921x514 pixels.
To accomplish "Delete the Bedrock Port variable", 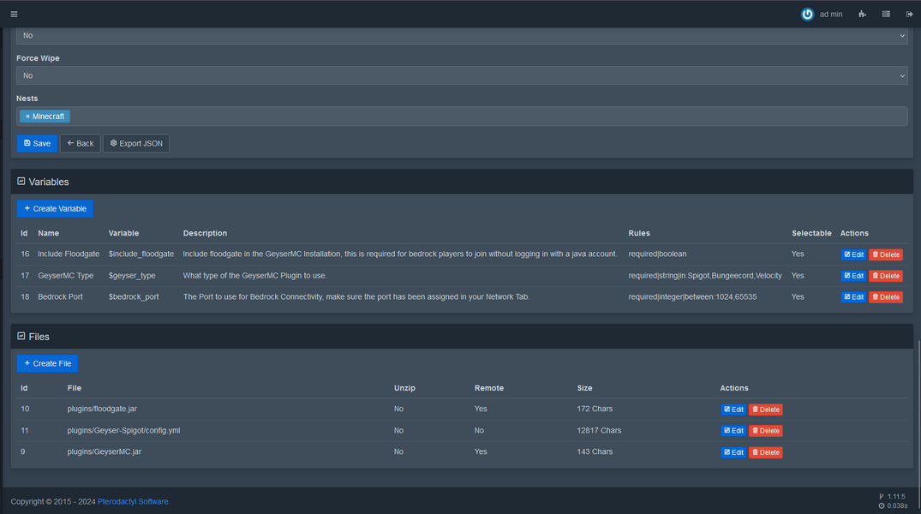I will (885, 296).
